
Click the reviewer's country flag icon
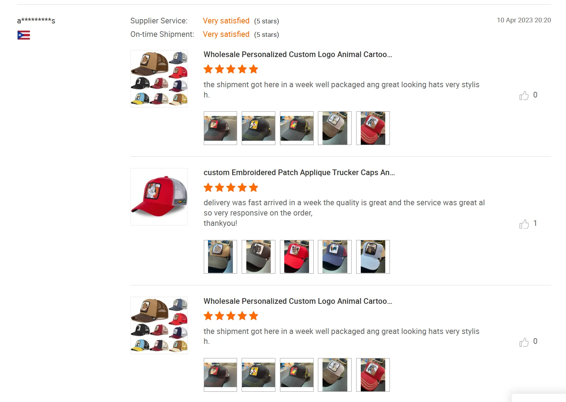(x=24, y=35)
